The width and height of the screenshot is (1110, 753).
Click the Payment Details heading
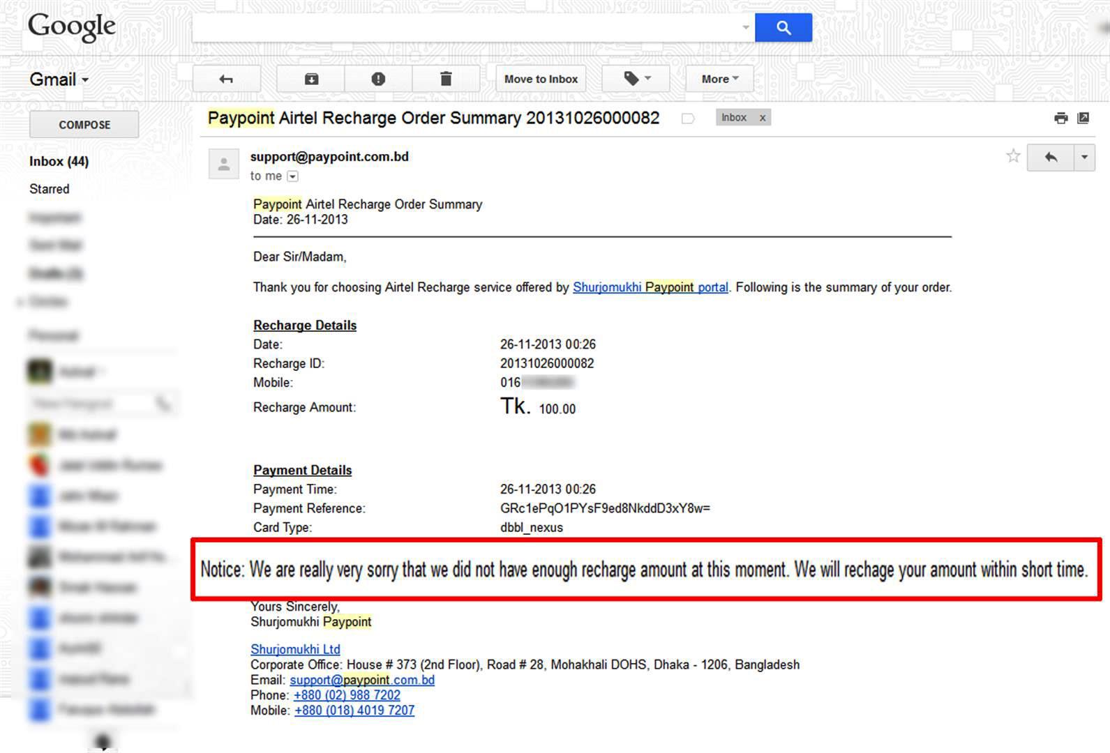pos(302,470)
